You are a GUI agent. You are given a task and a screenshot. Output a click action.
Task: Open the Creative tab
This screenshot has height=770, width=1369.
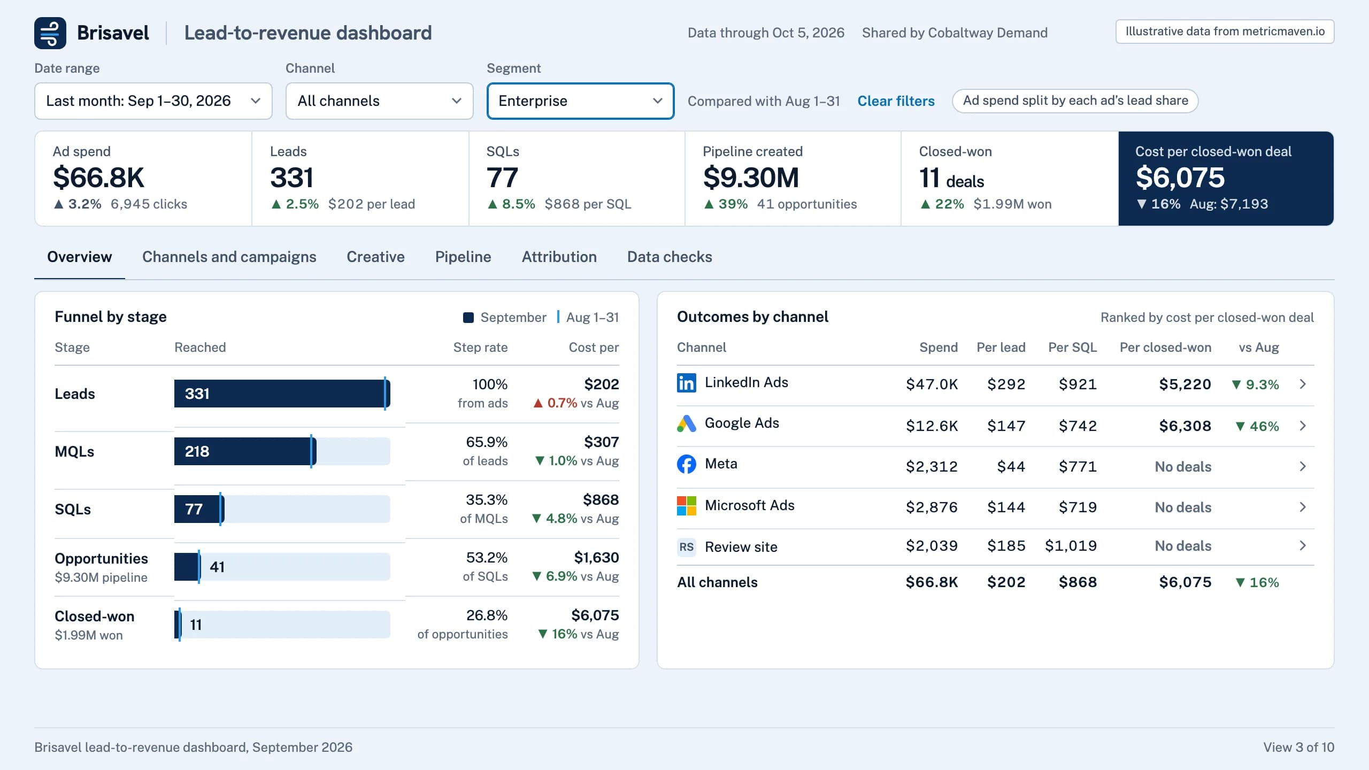click(x=375, y=257)
